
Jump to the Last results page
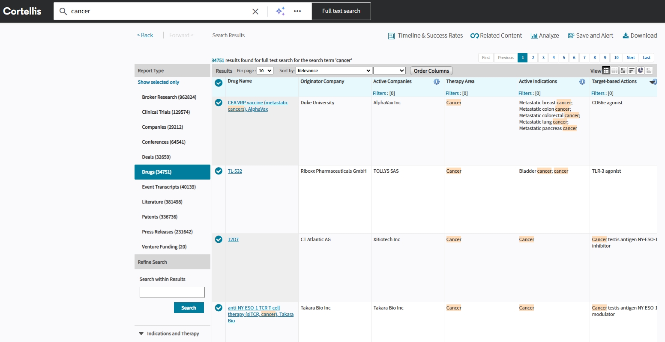point(647,58)
